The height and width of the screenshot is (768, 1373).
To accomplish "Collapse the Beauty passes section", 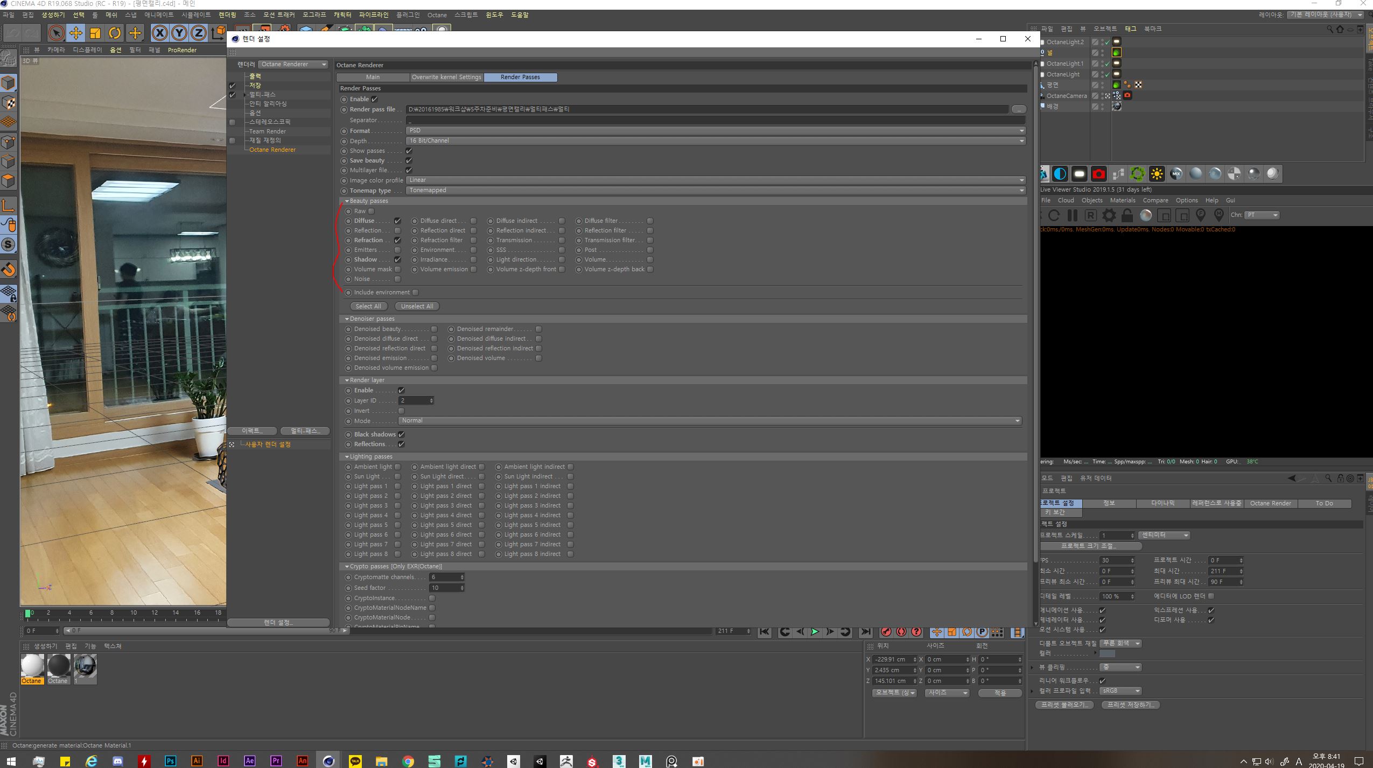I will [347, 201].
